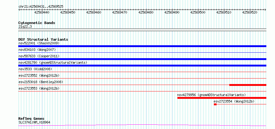Image resolution: width=275 pixels, height=129 pixels.
Task: Click the DGV Structural Variants track heading
Action: tap(43, 39)
